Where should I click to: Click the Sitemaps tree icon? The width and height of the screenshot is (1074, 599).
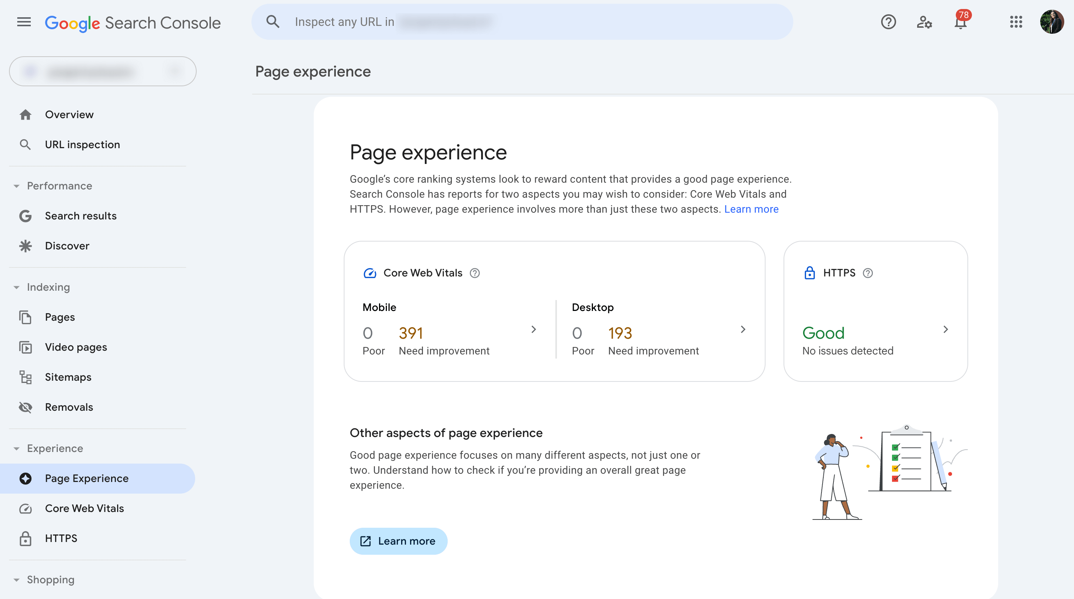coord(26,377)
